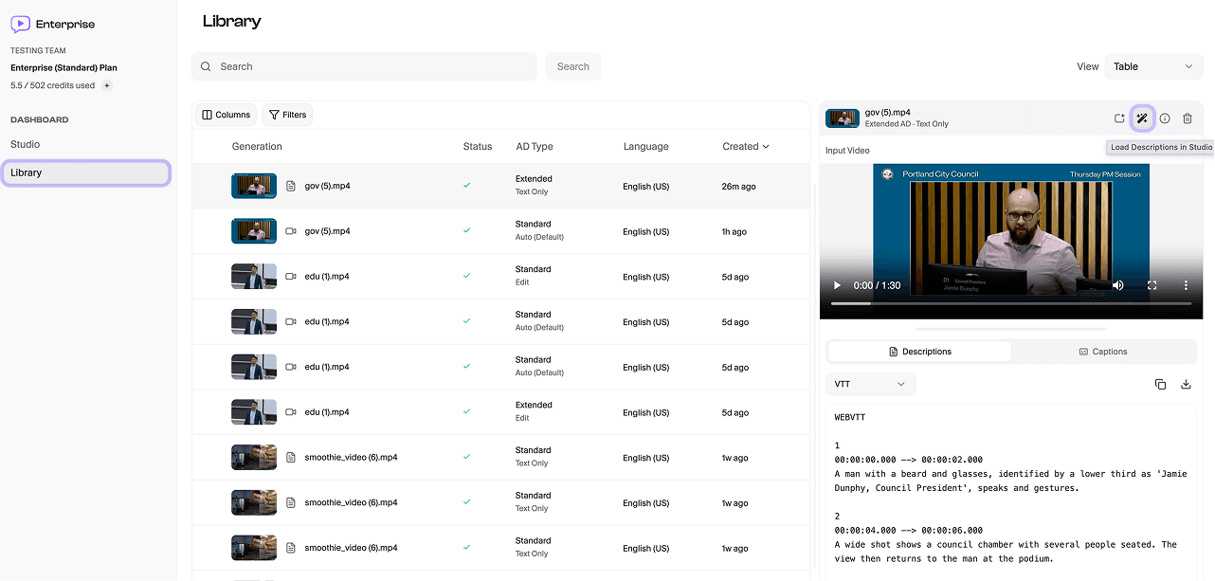Image resolution: width=1215 pixels, height=581 pixels.
Task: Delete gov (5).mp4 using the trash icon
Action: click(x=1188, y=118)
